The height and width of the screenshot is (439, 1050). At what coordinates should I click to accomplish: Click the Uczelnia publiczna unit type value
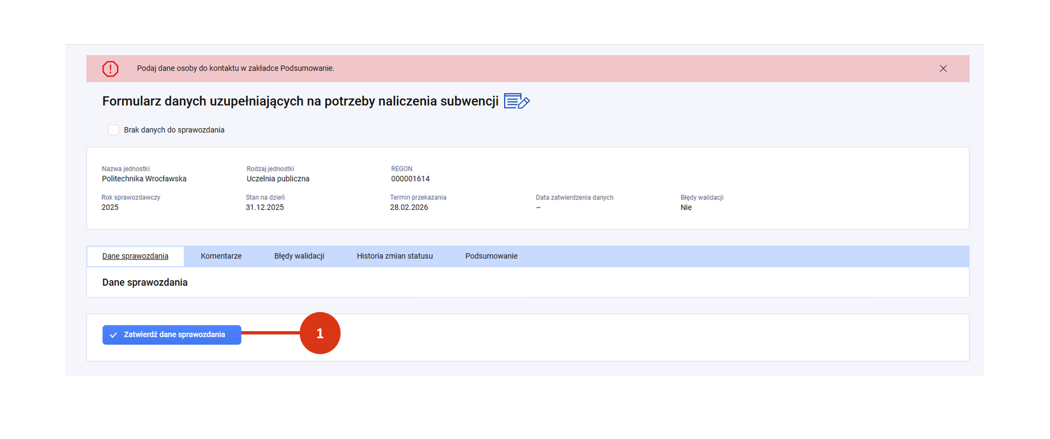click(278, 179)
